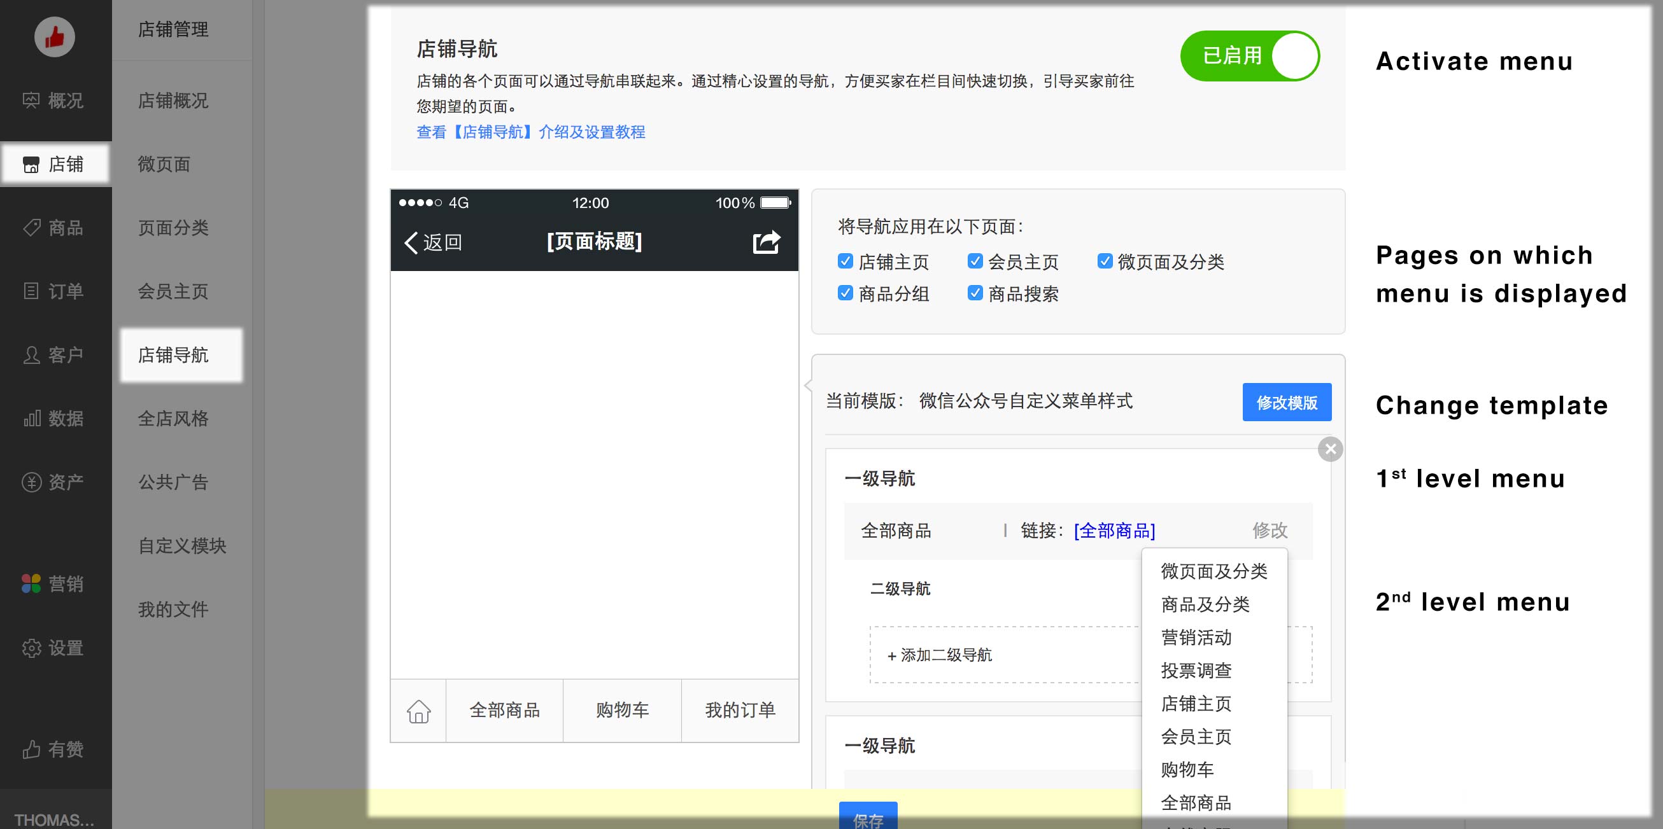Viewport: 1663px width, 829px height.
Task: Click the 修改模版 button
Action: click(x=1286, y=403)
